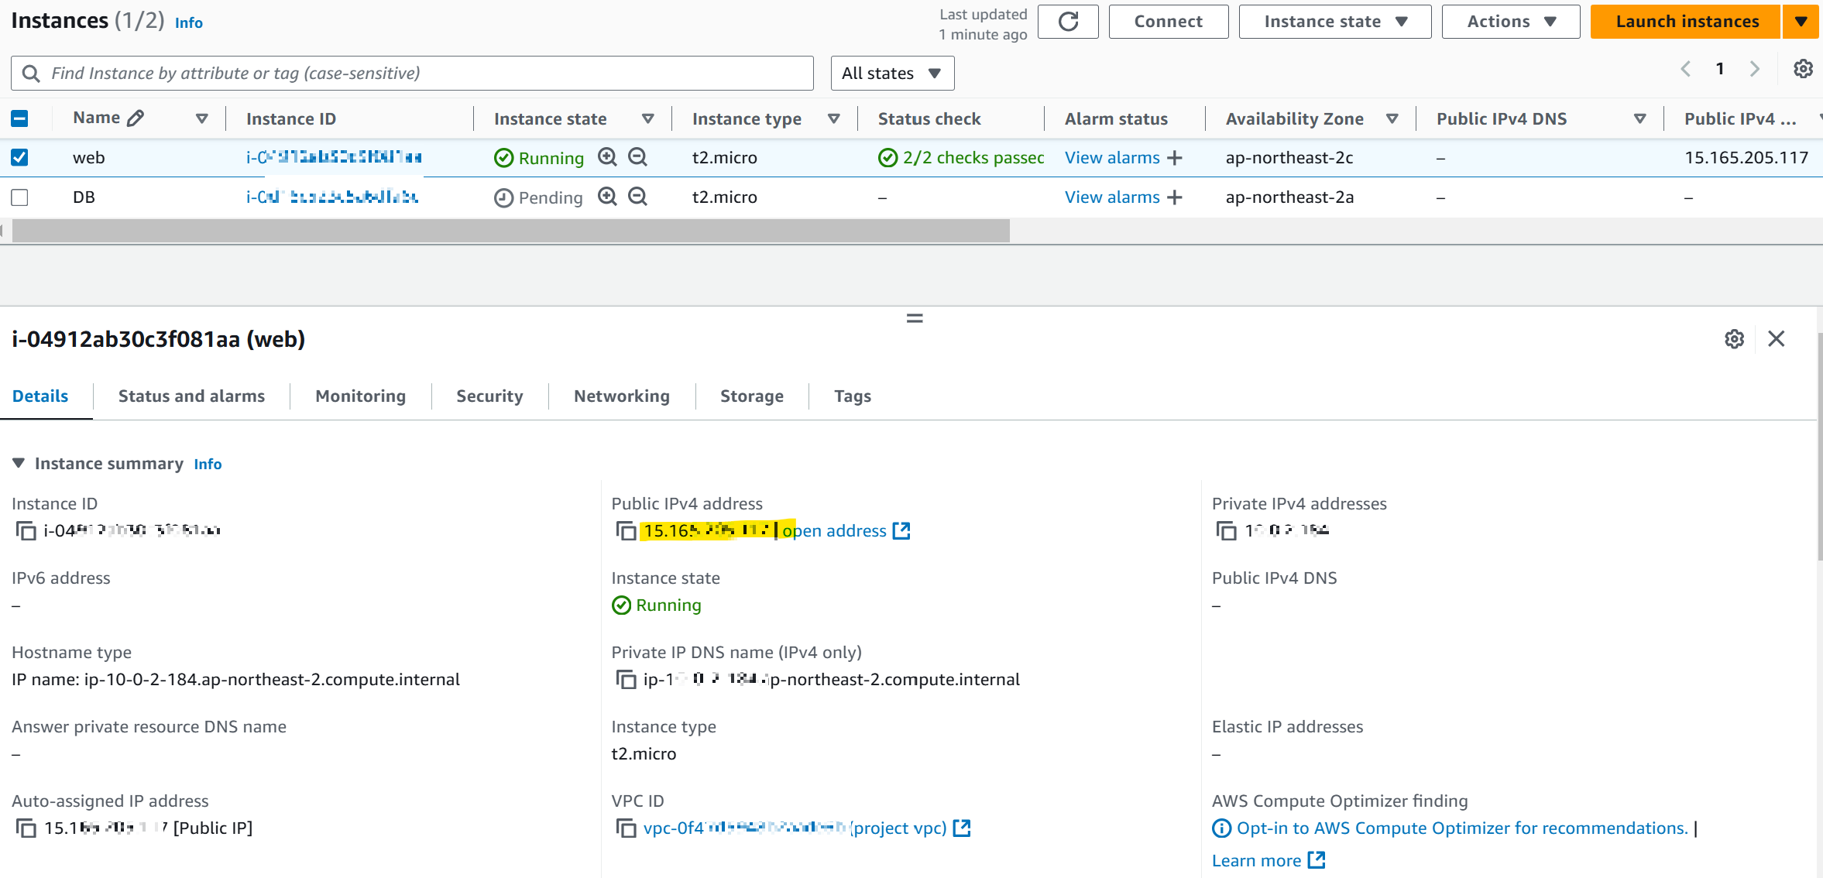The image size is (1823, 878).
Task: Click zoom-out icon in DB instance row
Action: (637, 197)
